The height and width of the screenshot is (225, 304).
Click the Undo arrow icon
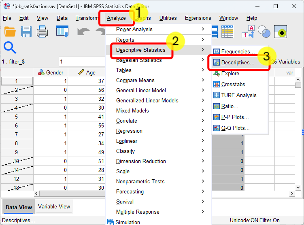click(83, 32)
